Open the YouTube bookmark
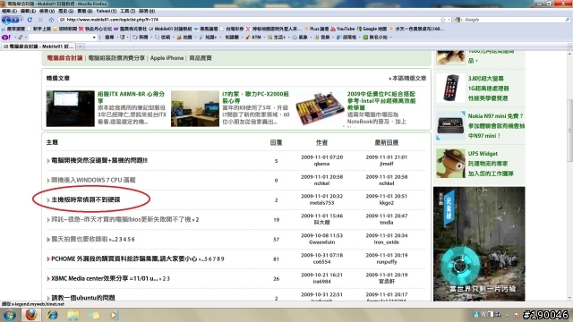Screen dimensions: 573x322 [x=342, y=29]
